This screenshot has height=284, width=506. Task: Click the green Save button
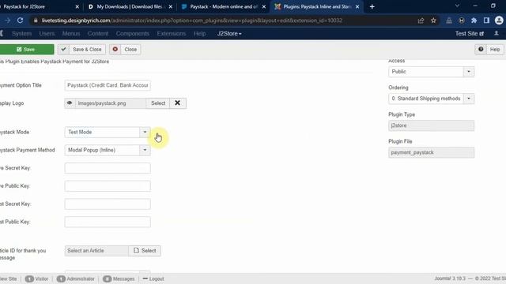pyautogui.click(x=27, y=49)
